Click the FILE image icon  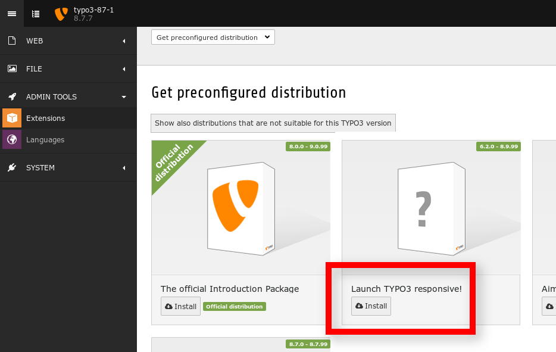(12, 68)
